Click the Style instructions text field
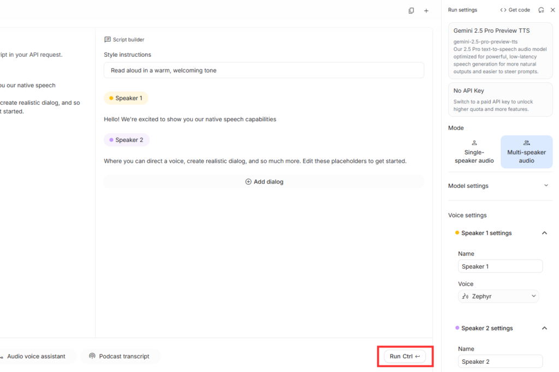 [264, 70]
